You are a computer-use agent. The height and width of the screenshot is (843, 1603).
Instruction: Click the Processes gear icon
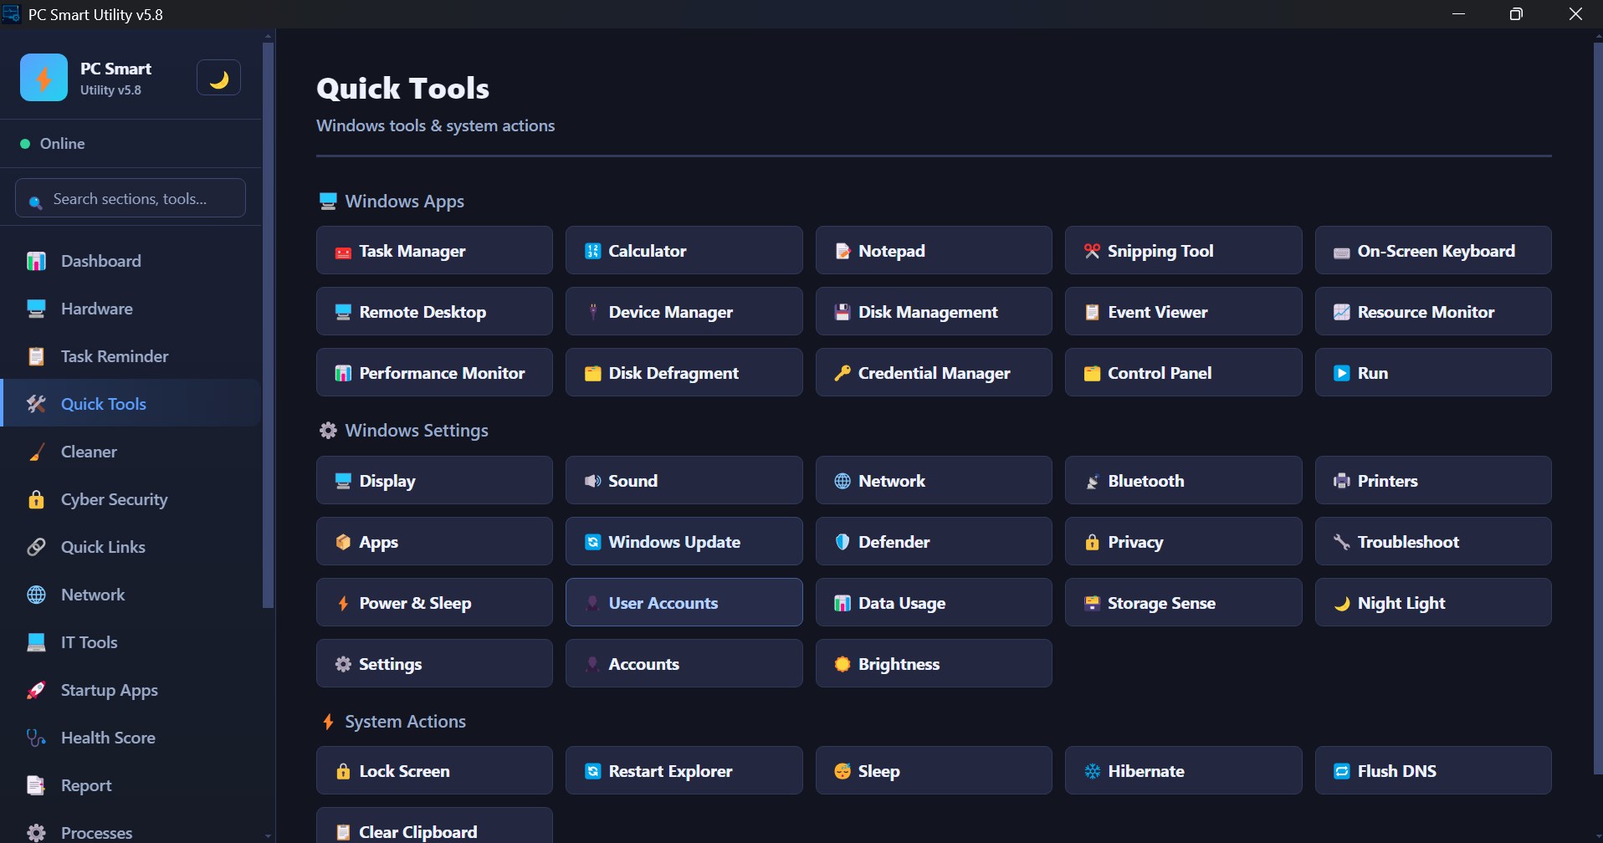click(x=36, y=832)
